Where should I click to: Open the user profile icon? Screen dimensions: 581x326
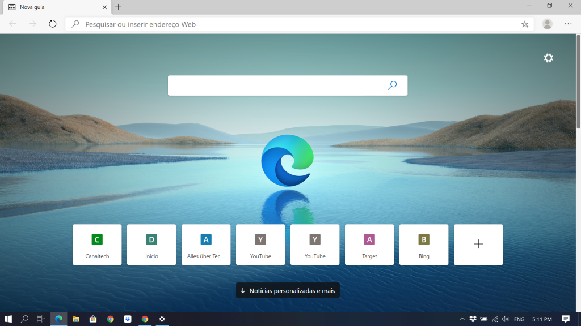pos(548,24)
